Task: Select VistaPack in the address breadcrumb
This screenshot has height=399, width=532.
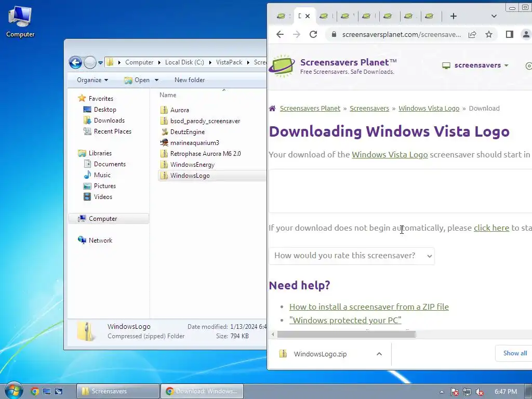Action: pyautogui.click(x=229, y=62)
